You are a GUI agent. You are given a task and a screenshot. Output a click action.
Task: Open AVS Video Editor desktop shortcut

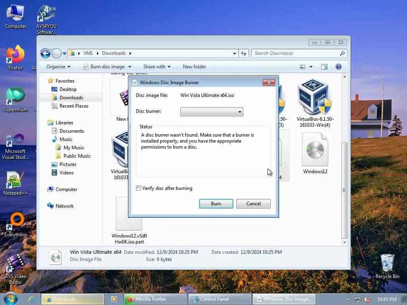[x=16, y=269]
